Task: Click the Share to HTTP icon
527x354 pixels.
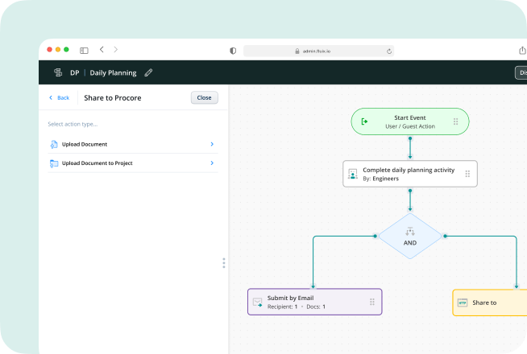Action: [463, 303]
